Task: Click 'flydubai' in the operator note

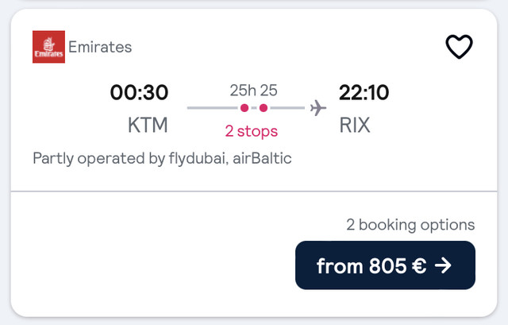Action: click(198, 158)
